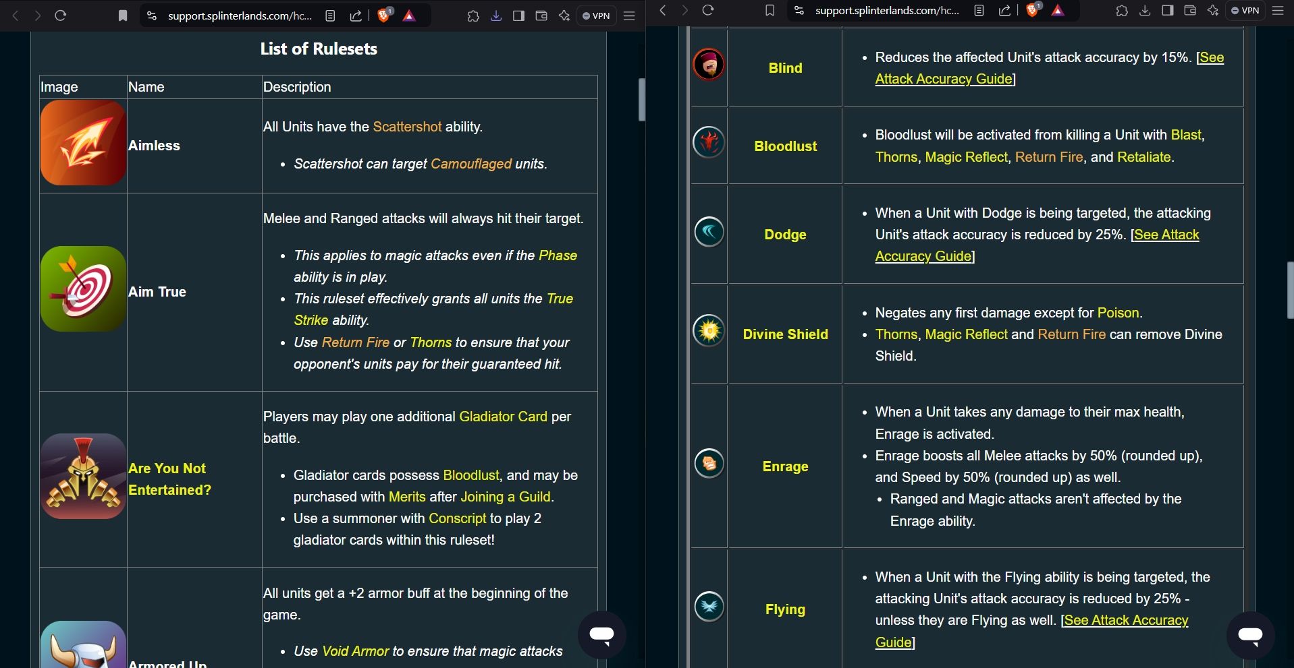Open extensions menu in the left browser window
The width and height of the screenshot is (1294, 668).
(x=473, y=16)
